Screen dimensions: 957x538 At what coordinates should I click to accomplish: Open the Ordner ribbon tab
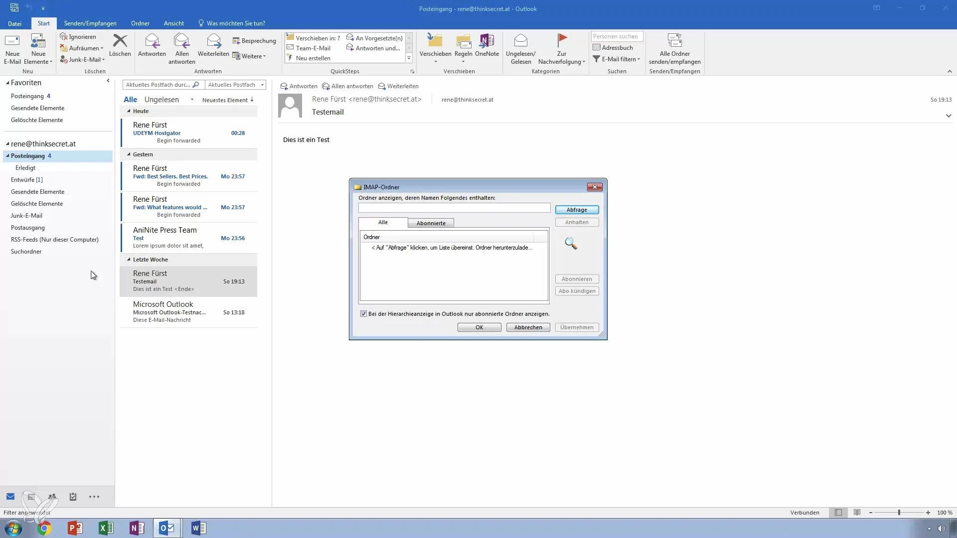(140, 23)
